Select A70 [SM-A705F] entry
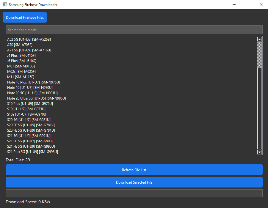268x208 pixels. pyautogui.click(x=131, y=45)
